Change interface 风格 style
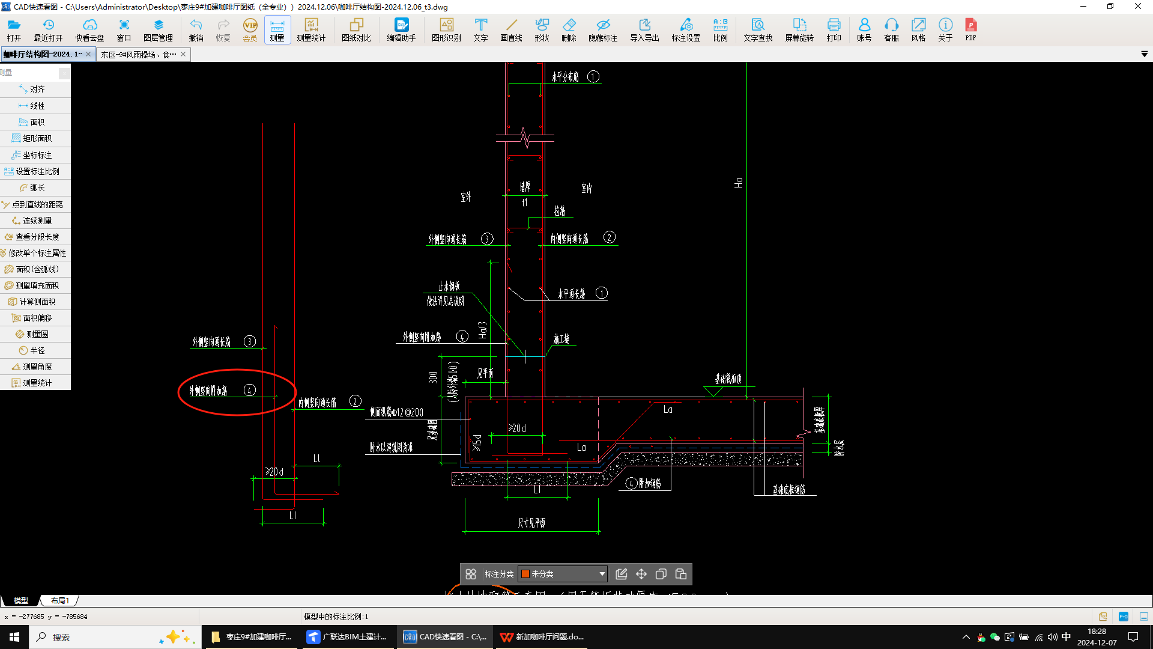 pos(918,29)
